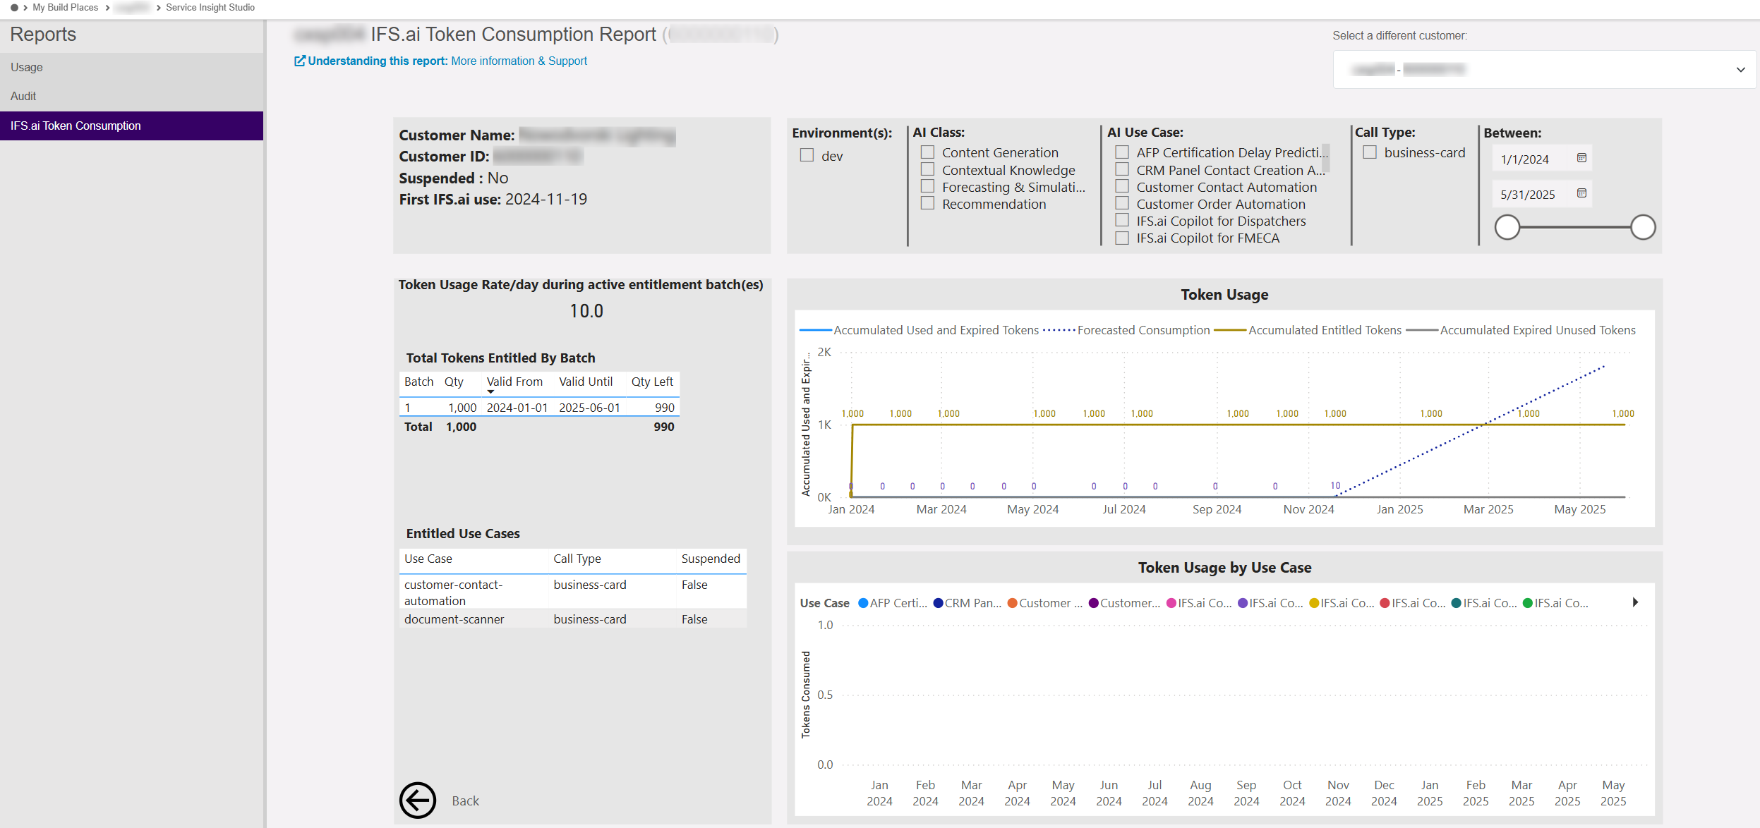Image resolution: width=1760 pixels, height=828 pixels.
Task: Check IFS.ai Copilot for FMECA
Action: click(1122, 238)
